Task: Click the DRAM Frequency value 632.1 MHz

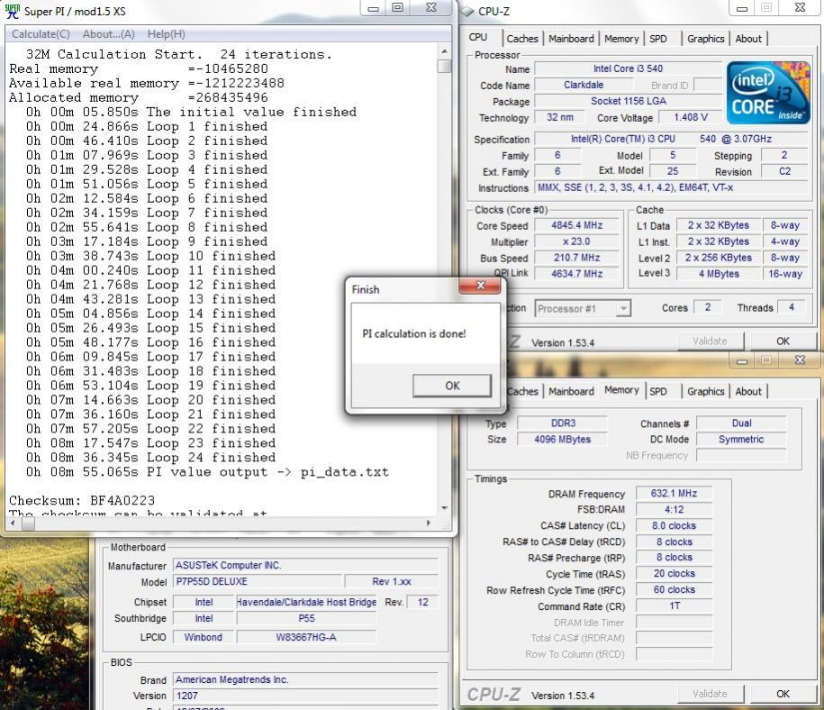Action: point(674,494)
